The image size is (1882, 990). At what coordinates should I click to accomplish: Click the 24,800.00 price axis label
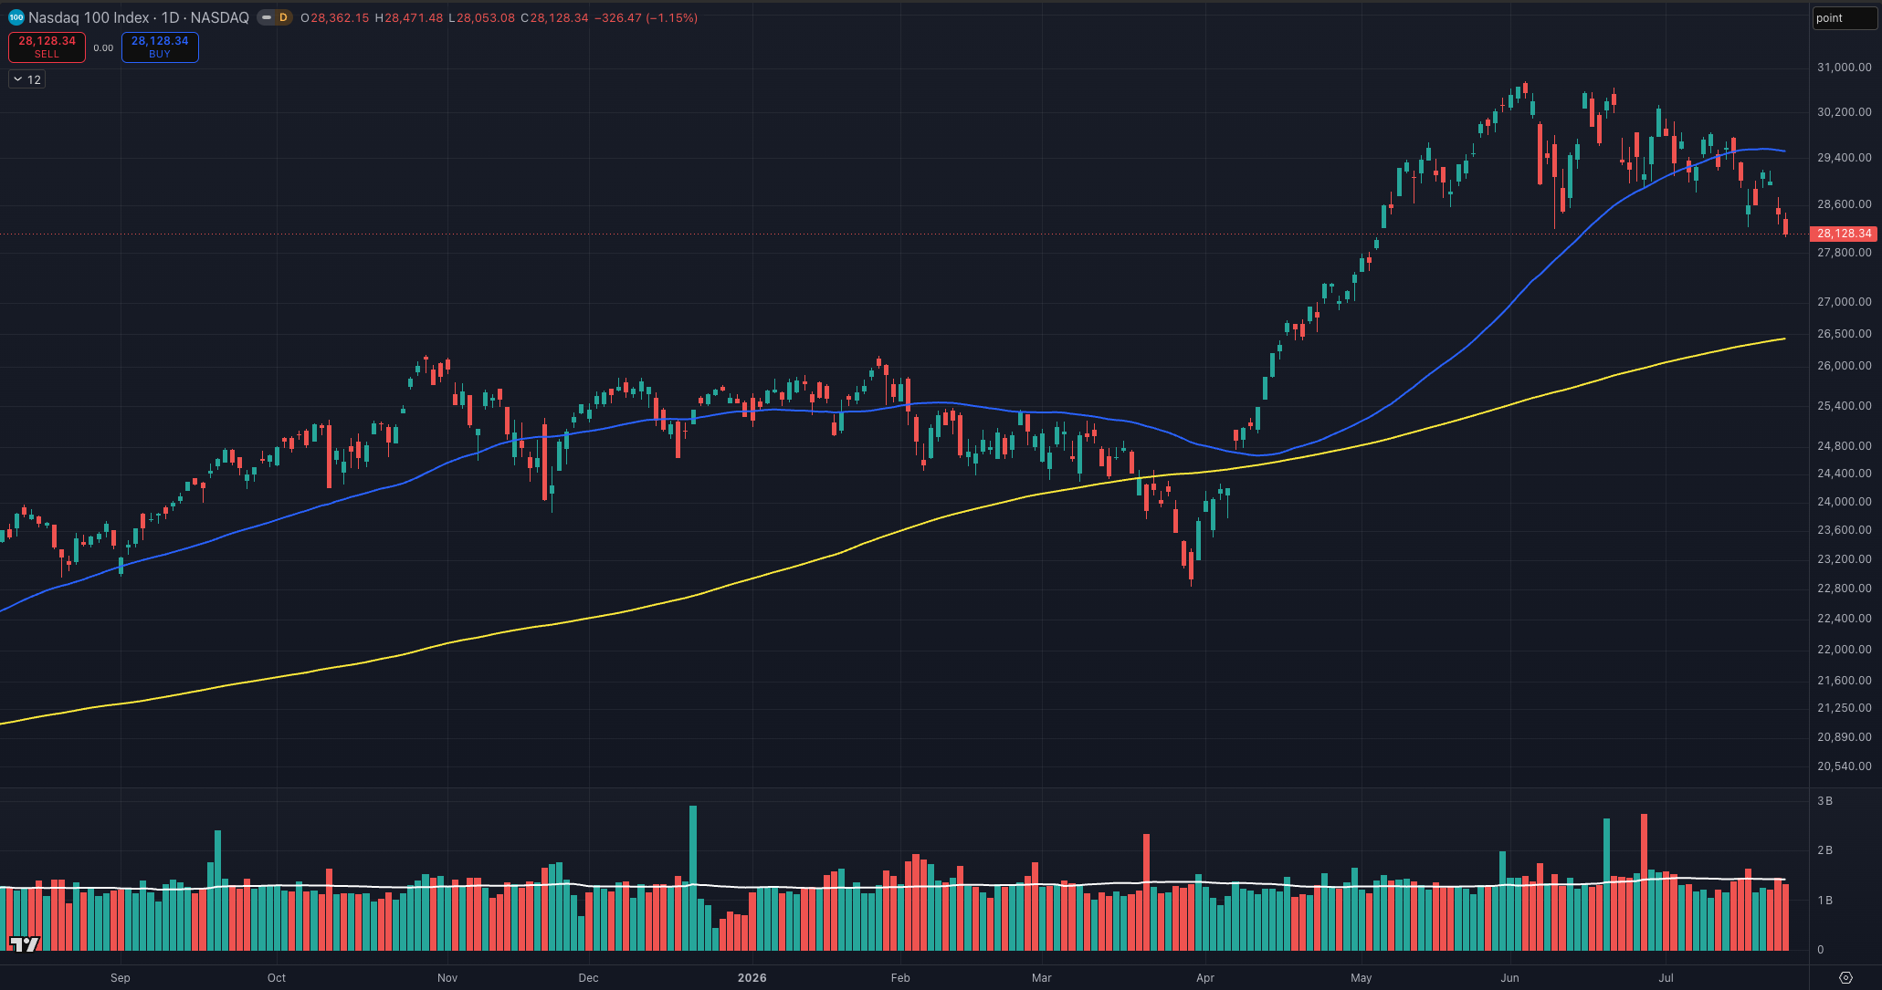(1845, 446)
